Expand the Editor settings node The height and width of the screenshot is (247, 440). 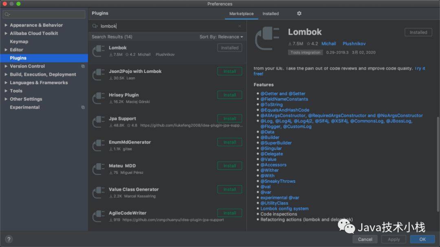pyautogui.click(x=6, y=50)
